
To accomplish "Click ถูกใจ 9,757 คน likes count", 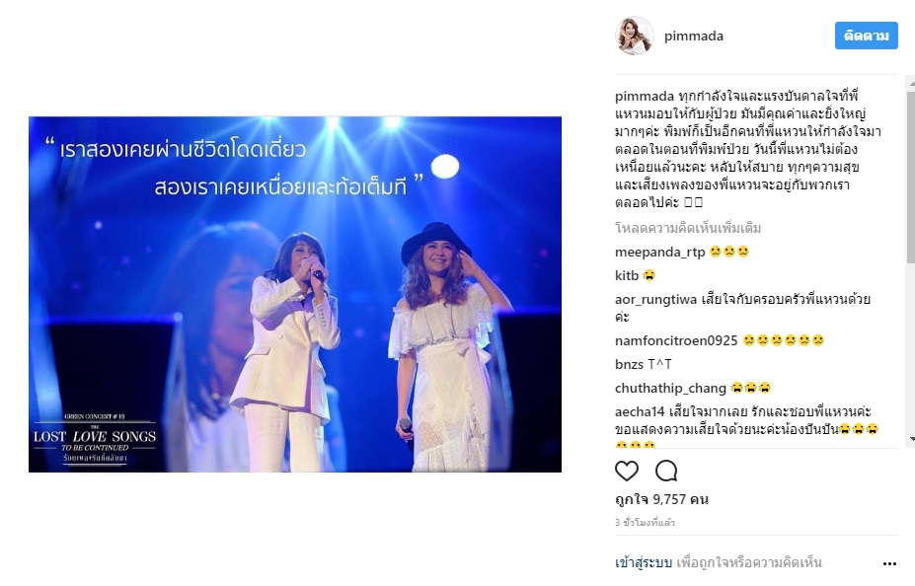I will [661, 500].
